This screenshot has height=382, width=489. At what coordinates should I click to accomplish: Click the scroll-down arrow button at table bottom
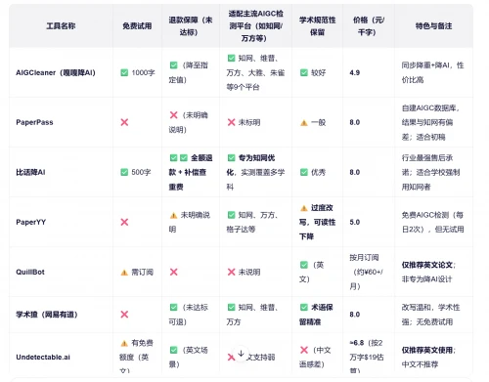[241, 354]
